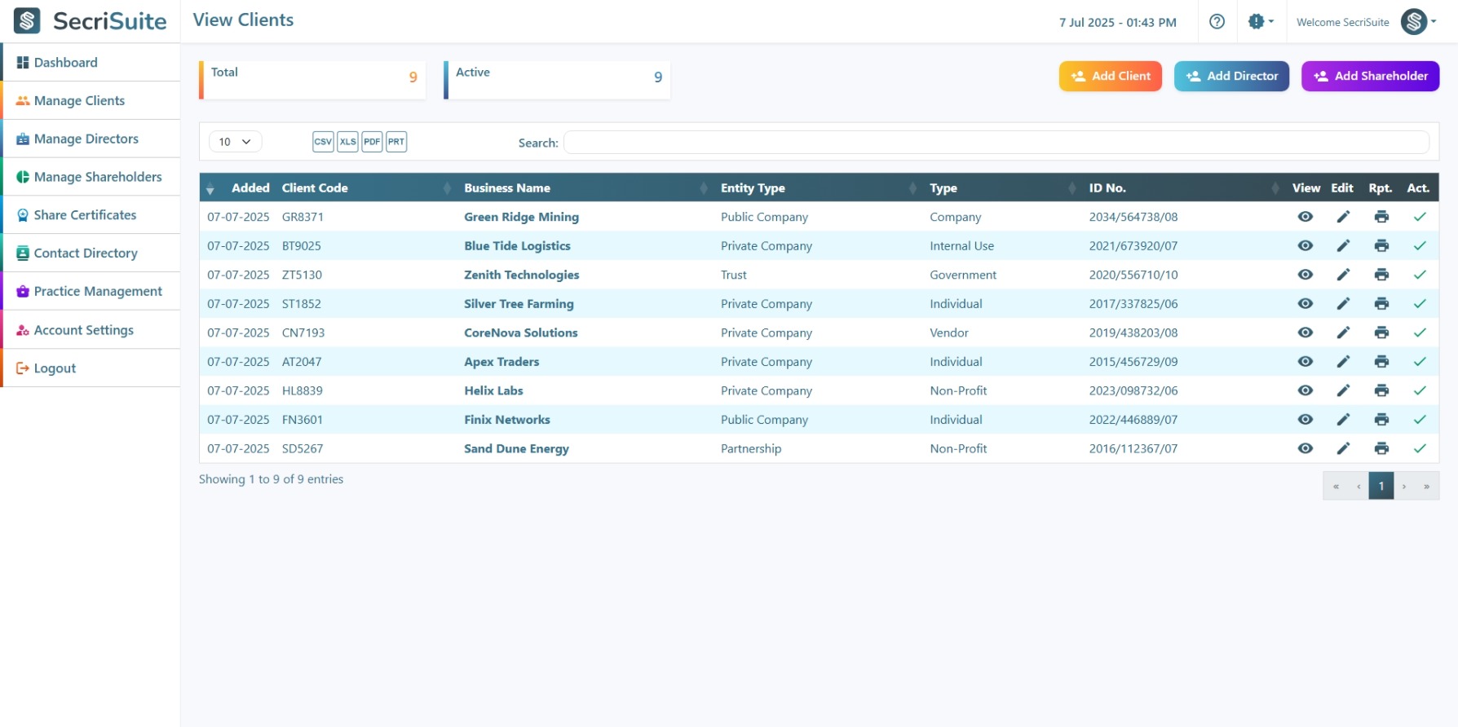Print table with PRT button

tap(396, 142)
